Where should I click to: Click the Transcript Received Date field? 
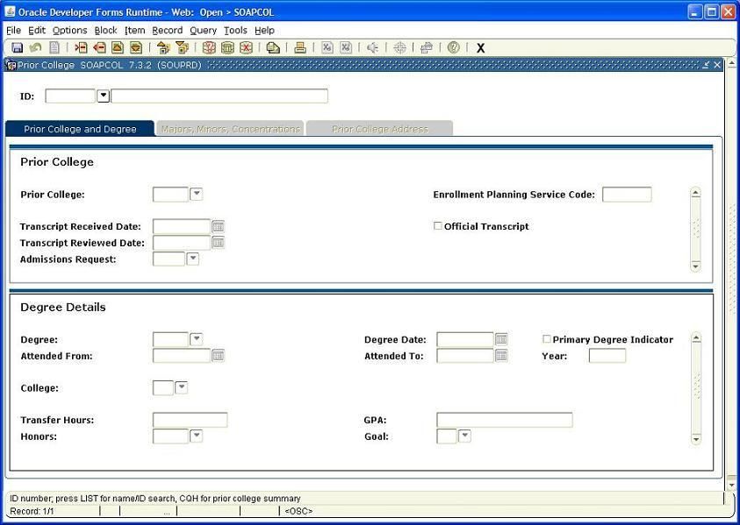click(x=182, y=226)
